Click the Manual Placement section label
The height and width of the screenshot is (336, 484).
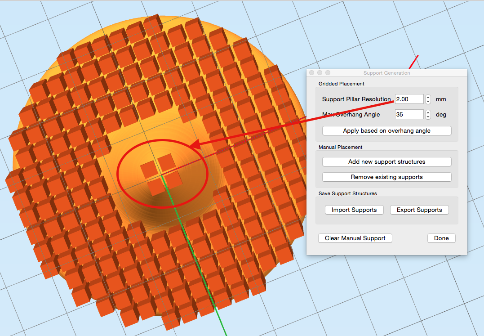coord(341,147)
